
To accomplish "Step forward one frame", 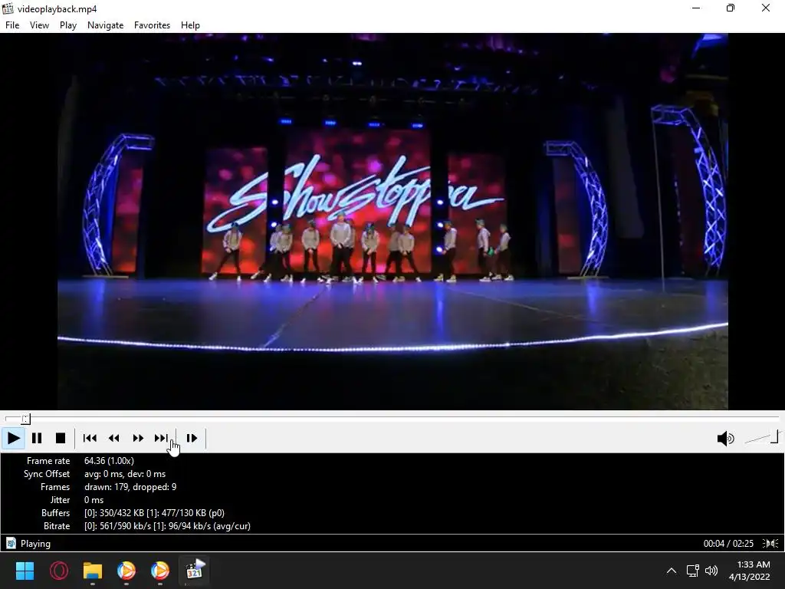I will [x=192, y=438].
